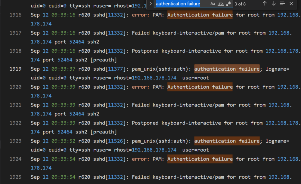Click line number 1924
The width and height of the screenshot is (301, 184).
coord(16,159)
